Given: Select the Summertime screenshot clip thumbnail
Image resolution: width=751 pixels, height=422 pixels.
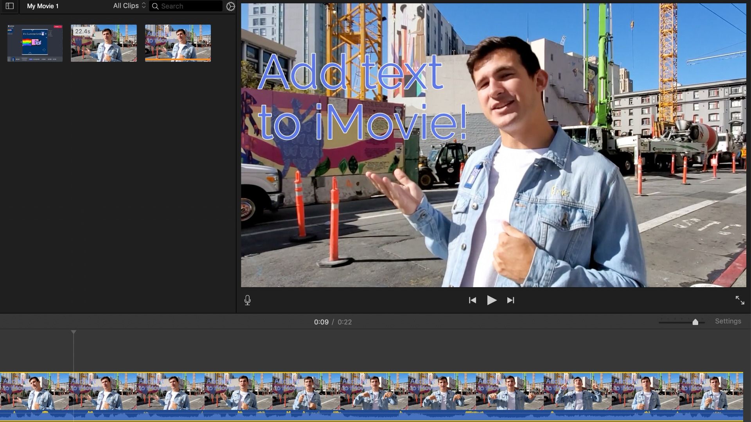Looking at the screenshot, I should pyautogui.click(x=35, y=43).
